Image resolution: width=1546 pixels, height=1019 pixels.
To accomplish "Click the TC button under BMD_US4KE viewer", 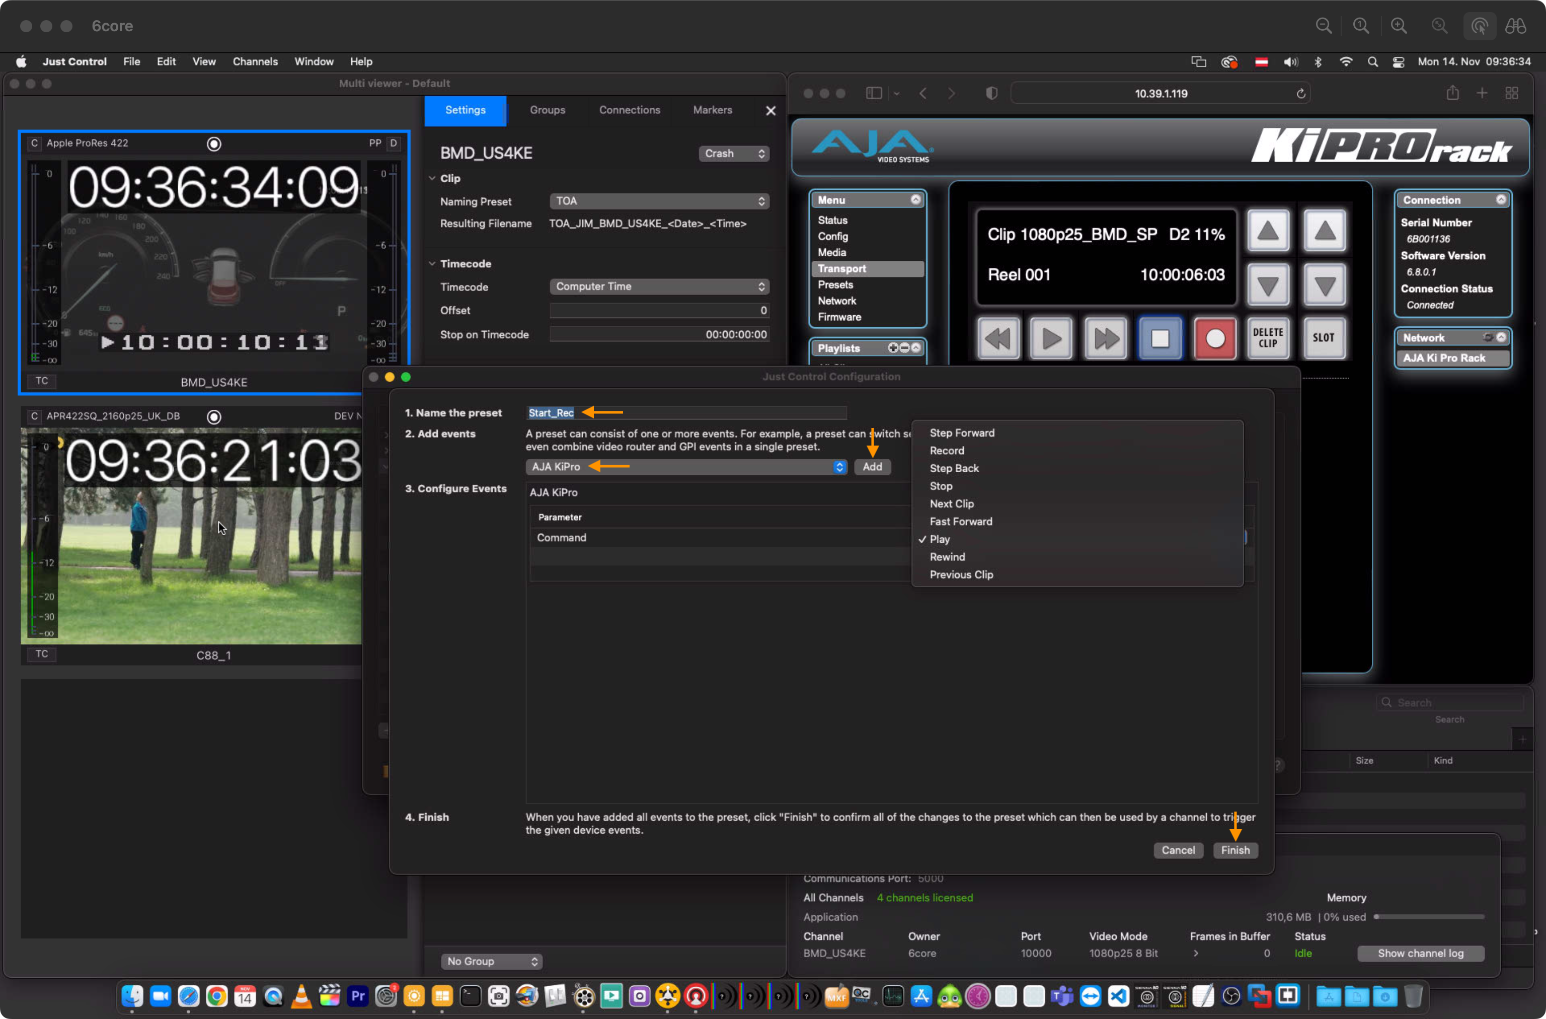I will [x=42, y=381].
